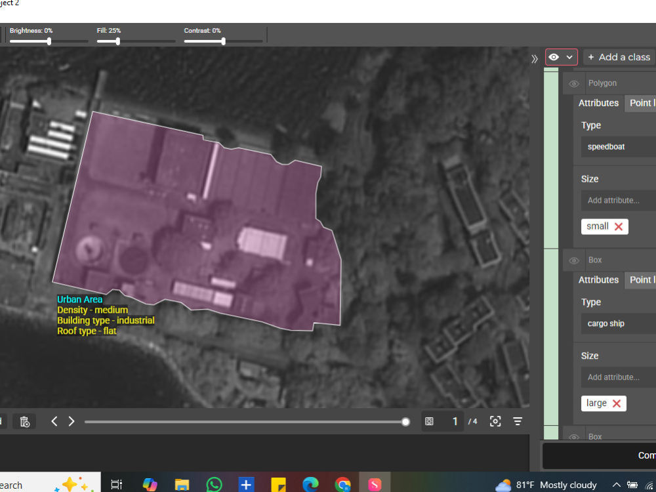Expand the visibility options chevron
656x492 pixels.
[x=569, y=57]
